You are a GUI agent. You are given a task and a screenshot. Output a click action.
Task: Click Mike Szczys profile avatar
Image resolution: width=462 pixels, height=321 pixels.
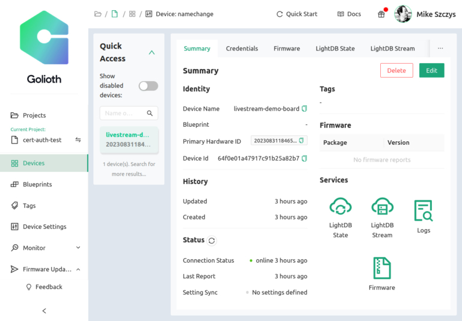403,14
